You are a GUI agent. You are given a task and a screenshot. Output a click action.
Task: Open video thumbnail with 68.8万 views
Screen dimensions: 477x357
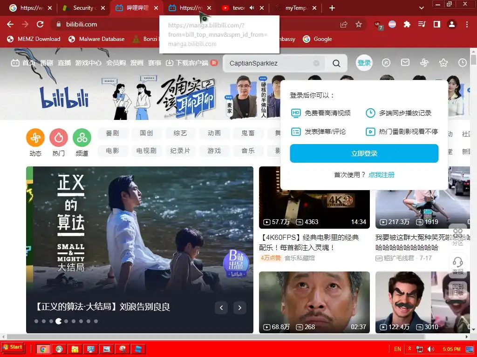(x=314, y=302)
